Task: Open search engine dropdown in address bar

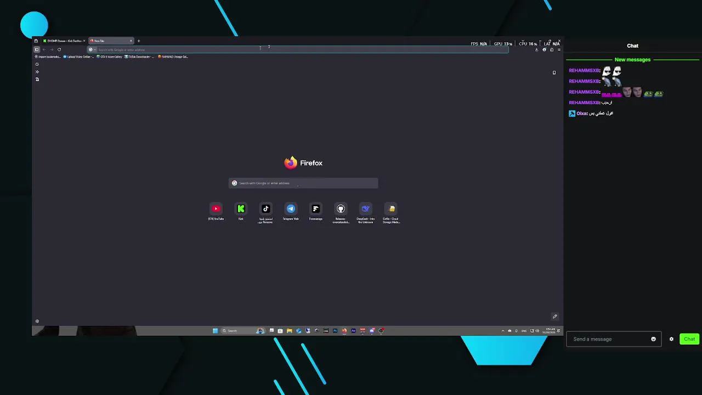Action: [92, 49]
